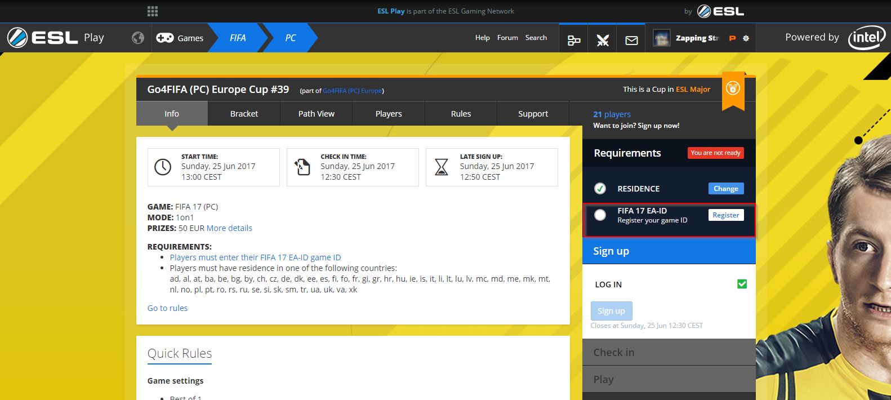Screen dimensions: 891x400
Task: Click the gamepad Games icon
Action: (x=164, y=38)
